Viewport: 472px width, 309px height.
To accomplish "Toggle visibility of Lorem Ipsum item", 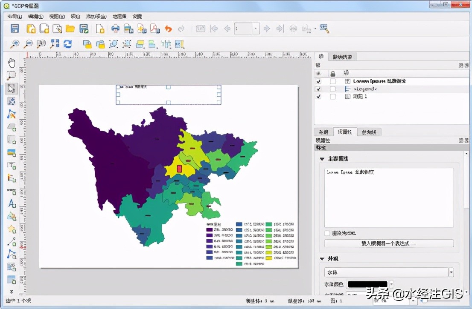I will coord(318,81).
